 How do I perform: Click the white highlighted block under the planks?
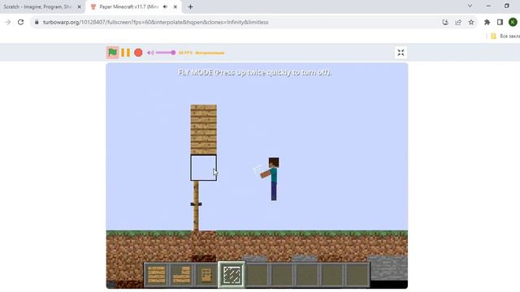coord(203,168)
